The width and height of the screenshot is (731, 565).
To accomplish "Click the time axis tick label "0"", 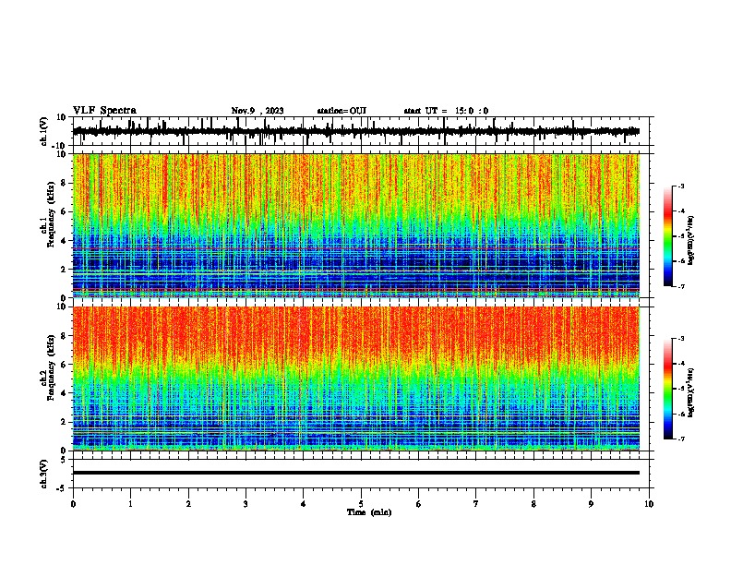I will [73, 504].
